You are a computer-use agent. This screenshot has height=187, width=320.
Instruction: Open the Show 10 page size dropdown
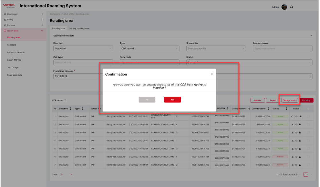point(66,174)
